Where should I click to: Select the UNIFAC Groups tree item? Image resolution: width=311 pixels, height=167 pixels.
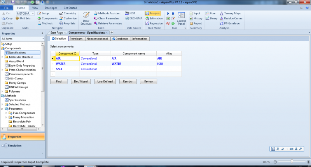18,87
